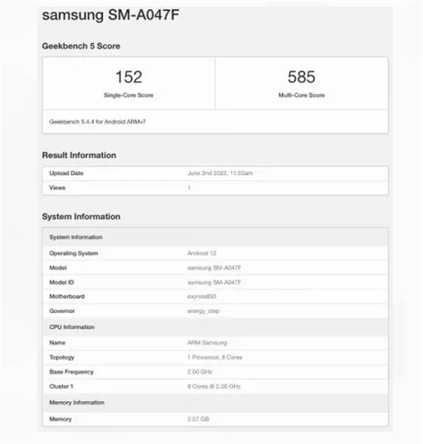
Task: Click the Motherboard value exynos850
Action: click(202, 297)
